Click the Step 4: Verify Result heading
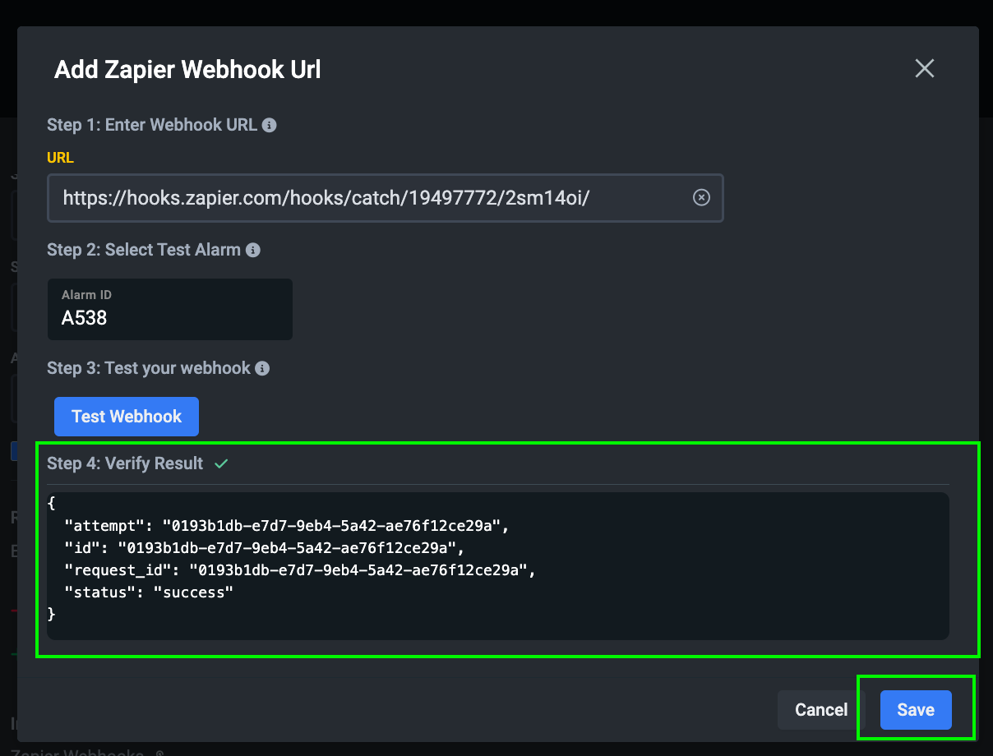The image size is (993, 756). (x=125, y=463)
